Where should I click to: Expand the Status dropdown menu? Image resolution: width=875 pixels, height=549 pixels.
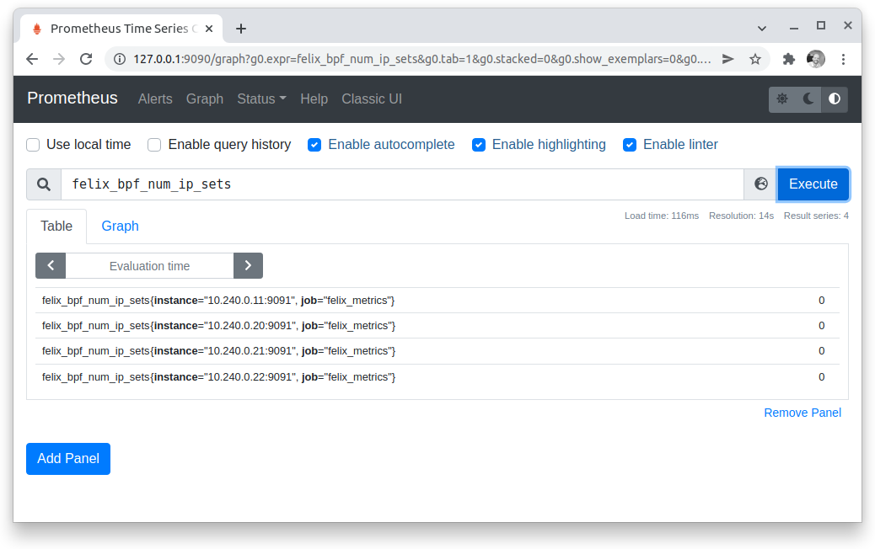[x=261, y=99]
